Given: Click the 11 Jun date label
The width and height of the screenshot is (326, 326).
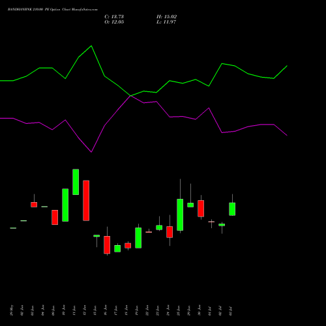Looking at the screenshot, I should click(x=74, y=310).
